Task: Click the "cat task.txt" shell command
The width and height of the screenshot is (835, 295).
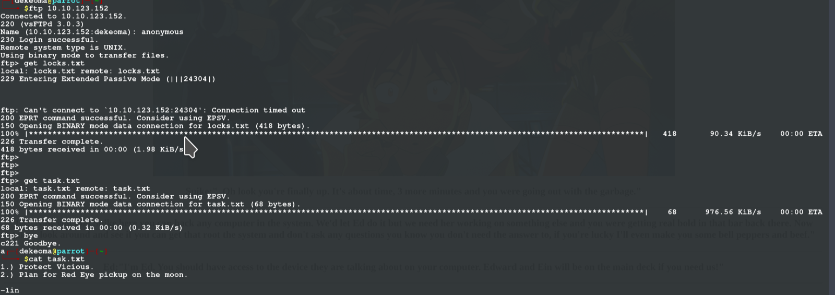Action: point(56,259)
